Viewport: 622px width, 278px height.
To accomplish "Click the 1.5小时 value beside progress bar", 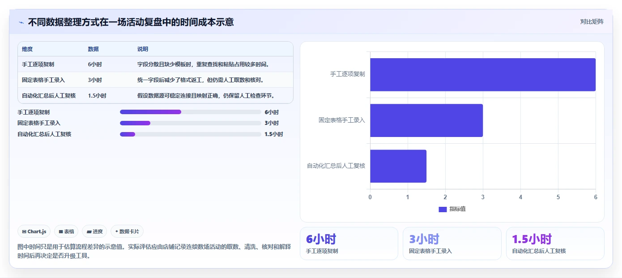I will pyautogui.click(x=274, y=134).
